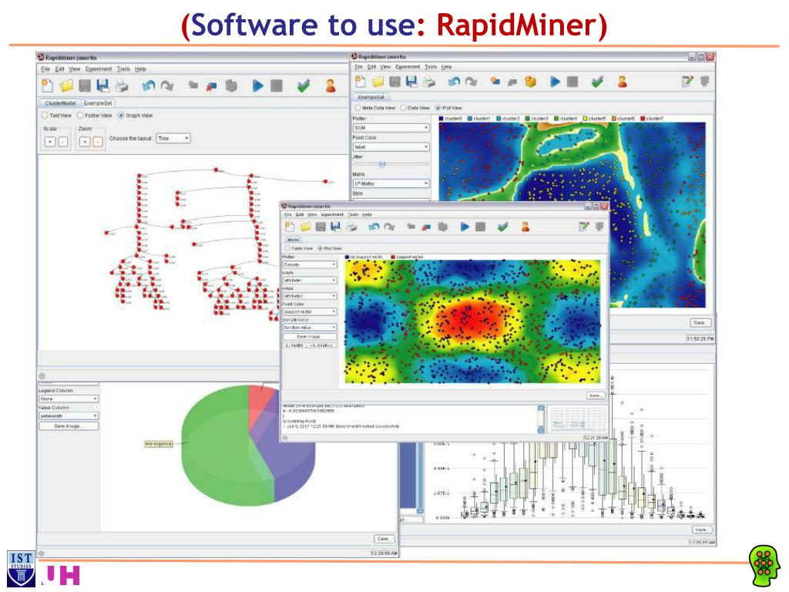
Task: Select Folder View radio button
Action: click(x=80, y=116)
